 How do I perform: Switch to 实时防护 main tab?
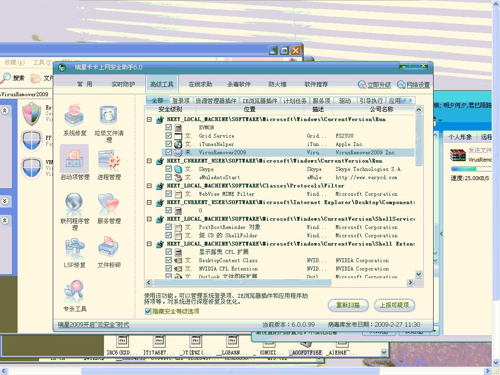(x=123, y=84)
